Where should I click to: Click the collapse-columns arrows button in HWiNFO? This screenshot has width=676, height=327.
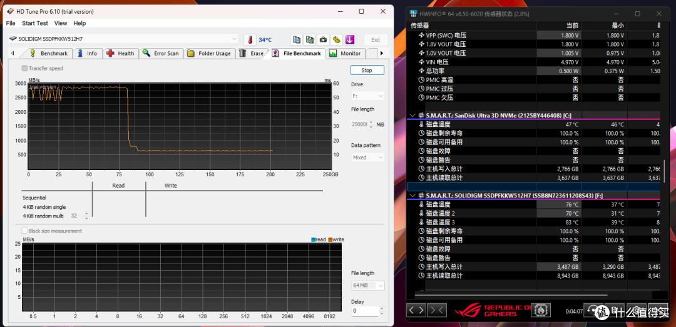point(437,309)
